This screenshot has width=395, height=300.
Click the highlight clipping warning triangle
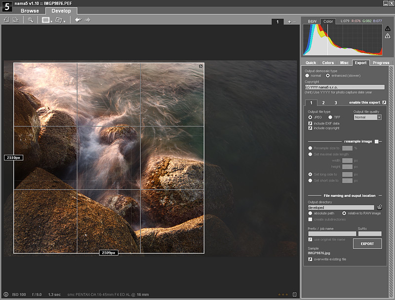[388, 36]
